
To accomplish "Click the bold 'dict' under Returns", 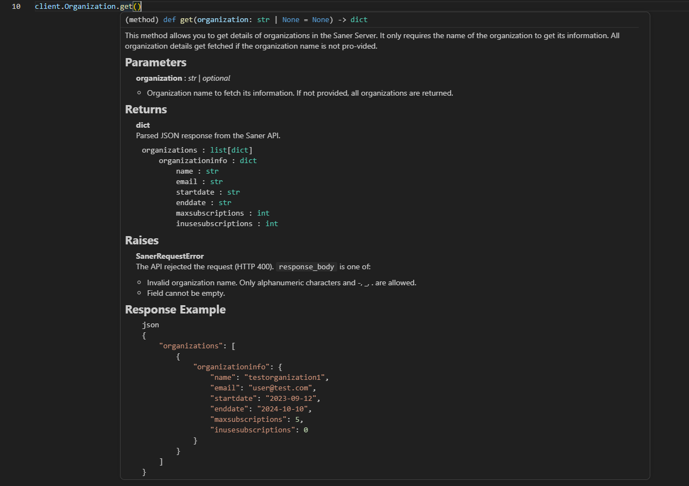I will tap(143, 125).
